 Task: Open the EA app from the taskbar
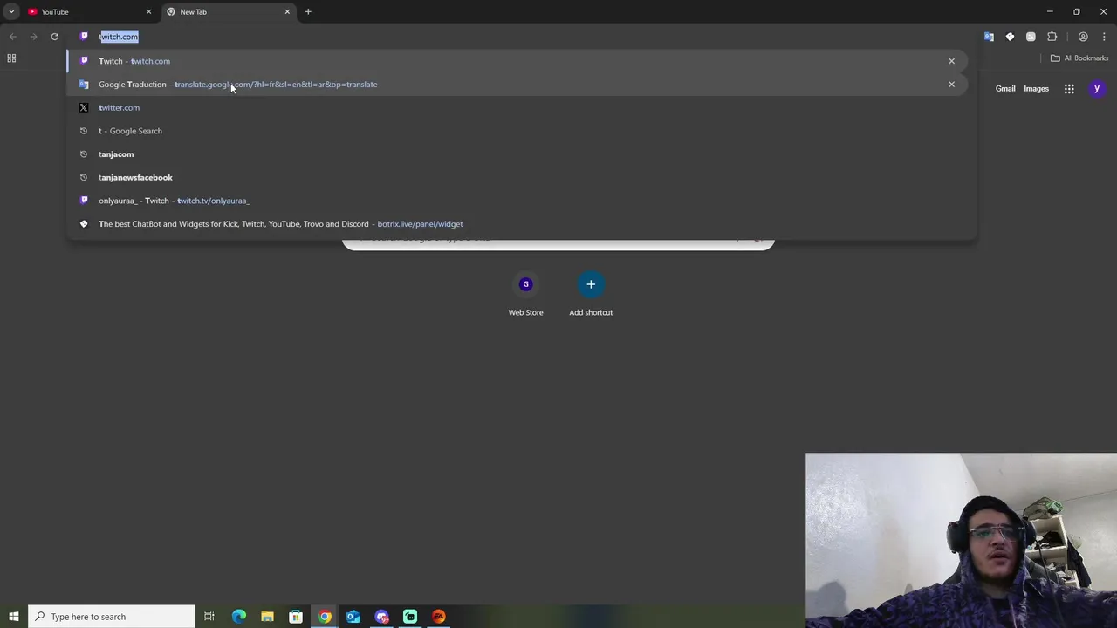(x=439, y=617)
